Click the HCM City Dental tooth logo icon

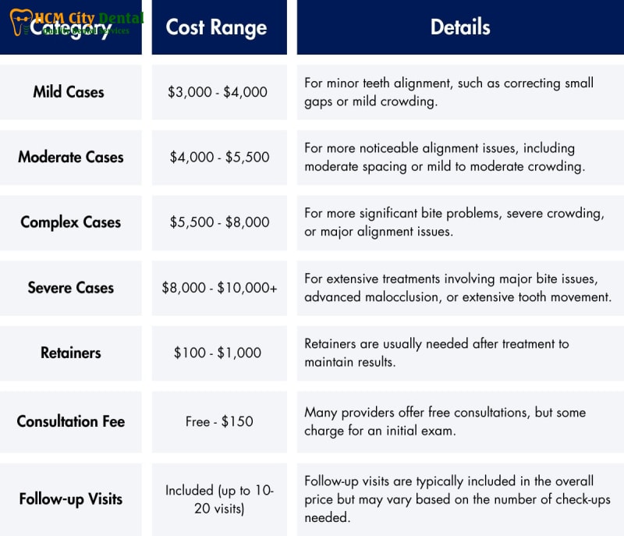(x=21, y=23)
